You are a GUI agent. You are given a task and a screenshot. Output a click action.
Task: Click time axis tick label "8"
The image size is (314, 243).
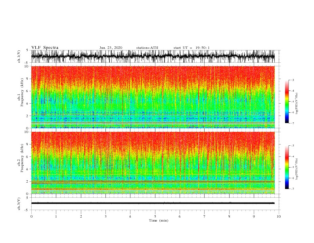point(229,216)
